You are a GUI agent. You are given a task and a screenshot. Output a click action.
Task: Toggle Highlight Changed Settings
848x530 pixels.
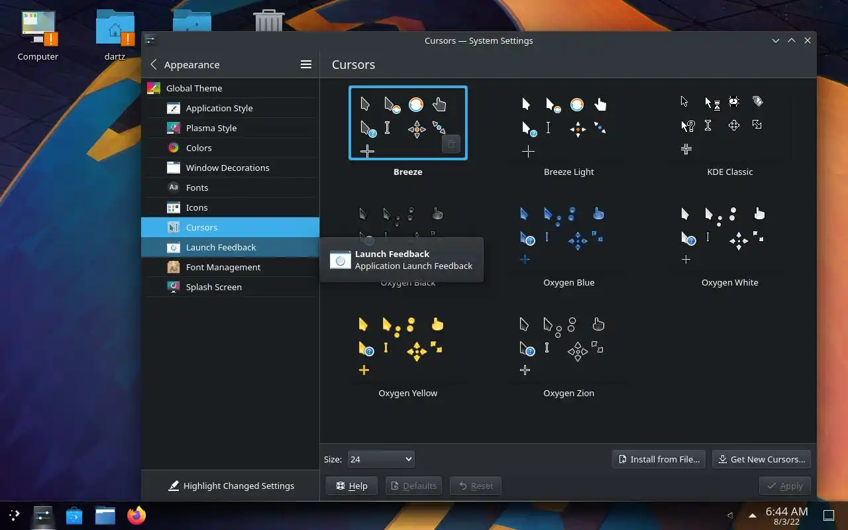[231, 486]
